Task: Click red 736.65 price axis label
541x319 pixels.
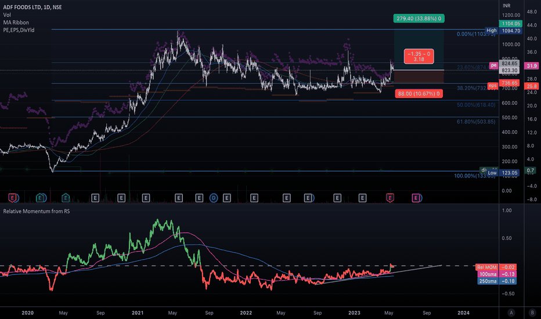Action: 509,83
